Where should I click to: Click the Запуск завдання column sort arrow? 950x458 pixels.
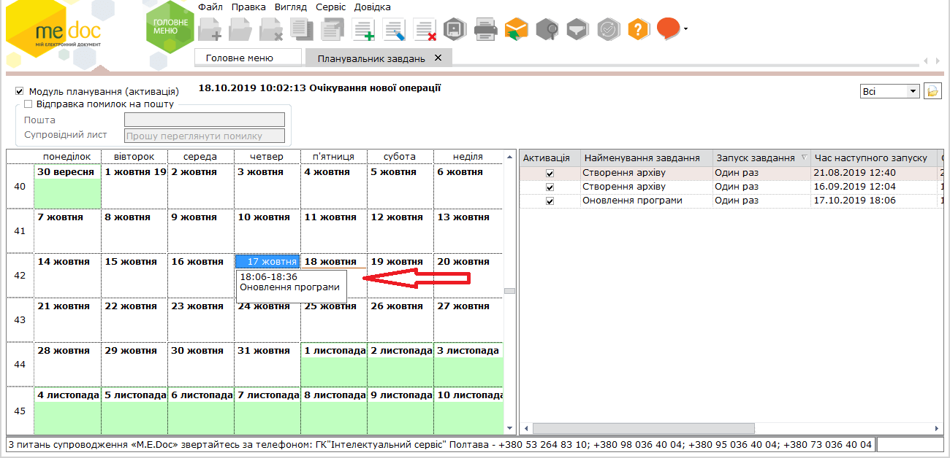(804, 158)
